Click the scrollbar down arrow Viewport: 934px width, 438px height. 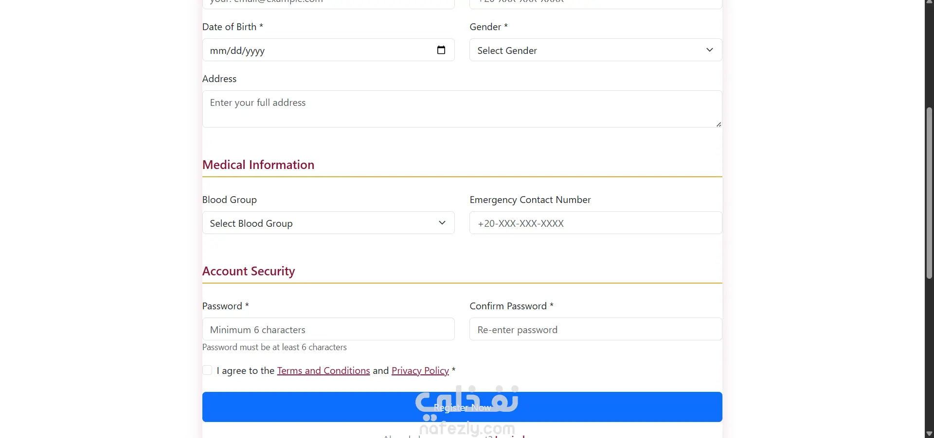[929, 434]
